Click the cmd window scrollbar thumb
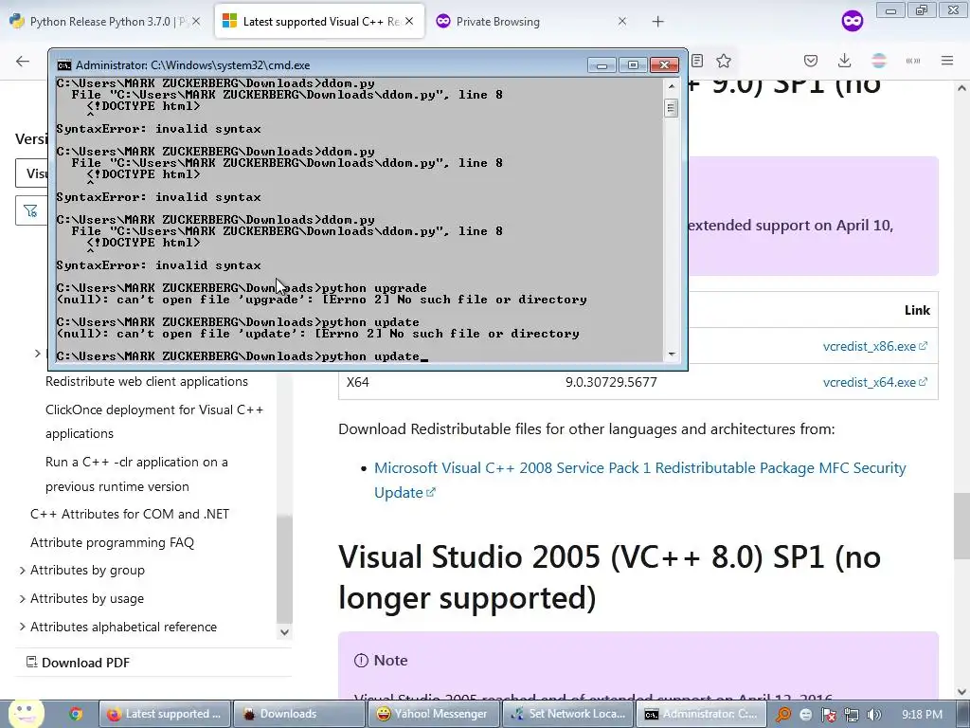 tap(672, 108)
